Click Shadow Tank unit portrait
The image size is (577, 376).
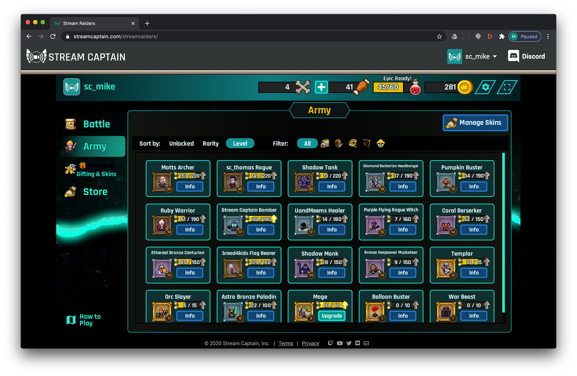click(304, 182)
